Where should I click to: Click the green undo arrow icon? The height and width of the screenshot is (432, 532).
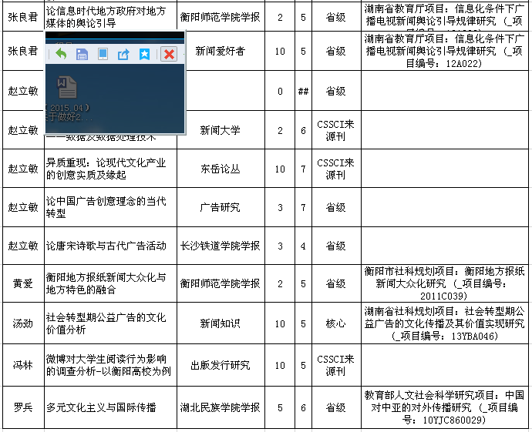tap(60, 54)
